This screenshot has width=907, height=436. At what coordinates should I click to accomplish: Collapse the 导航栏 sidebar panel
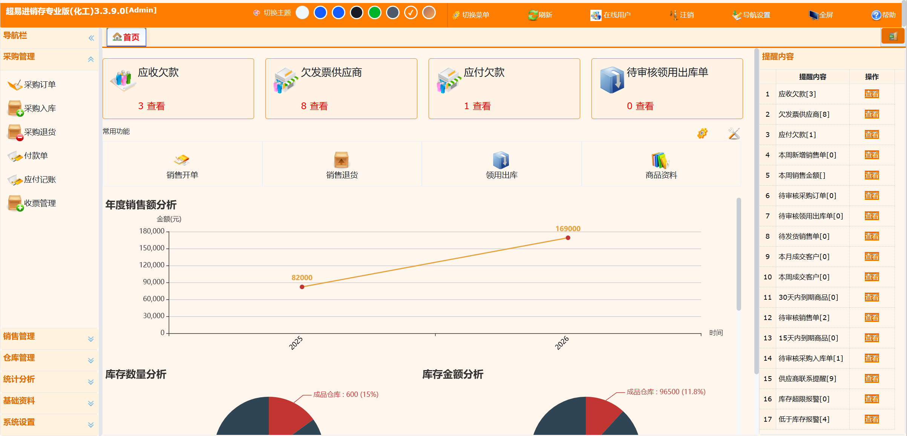pos(91,38)
